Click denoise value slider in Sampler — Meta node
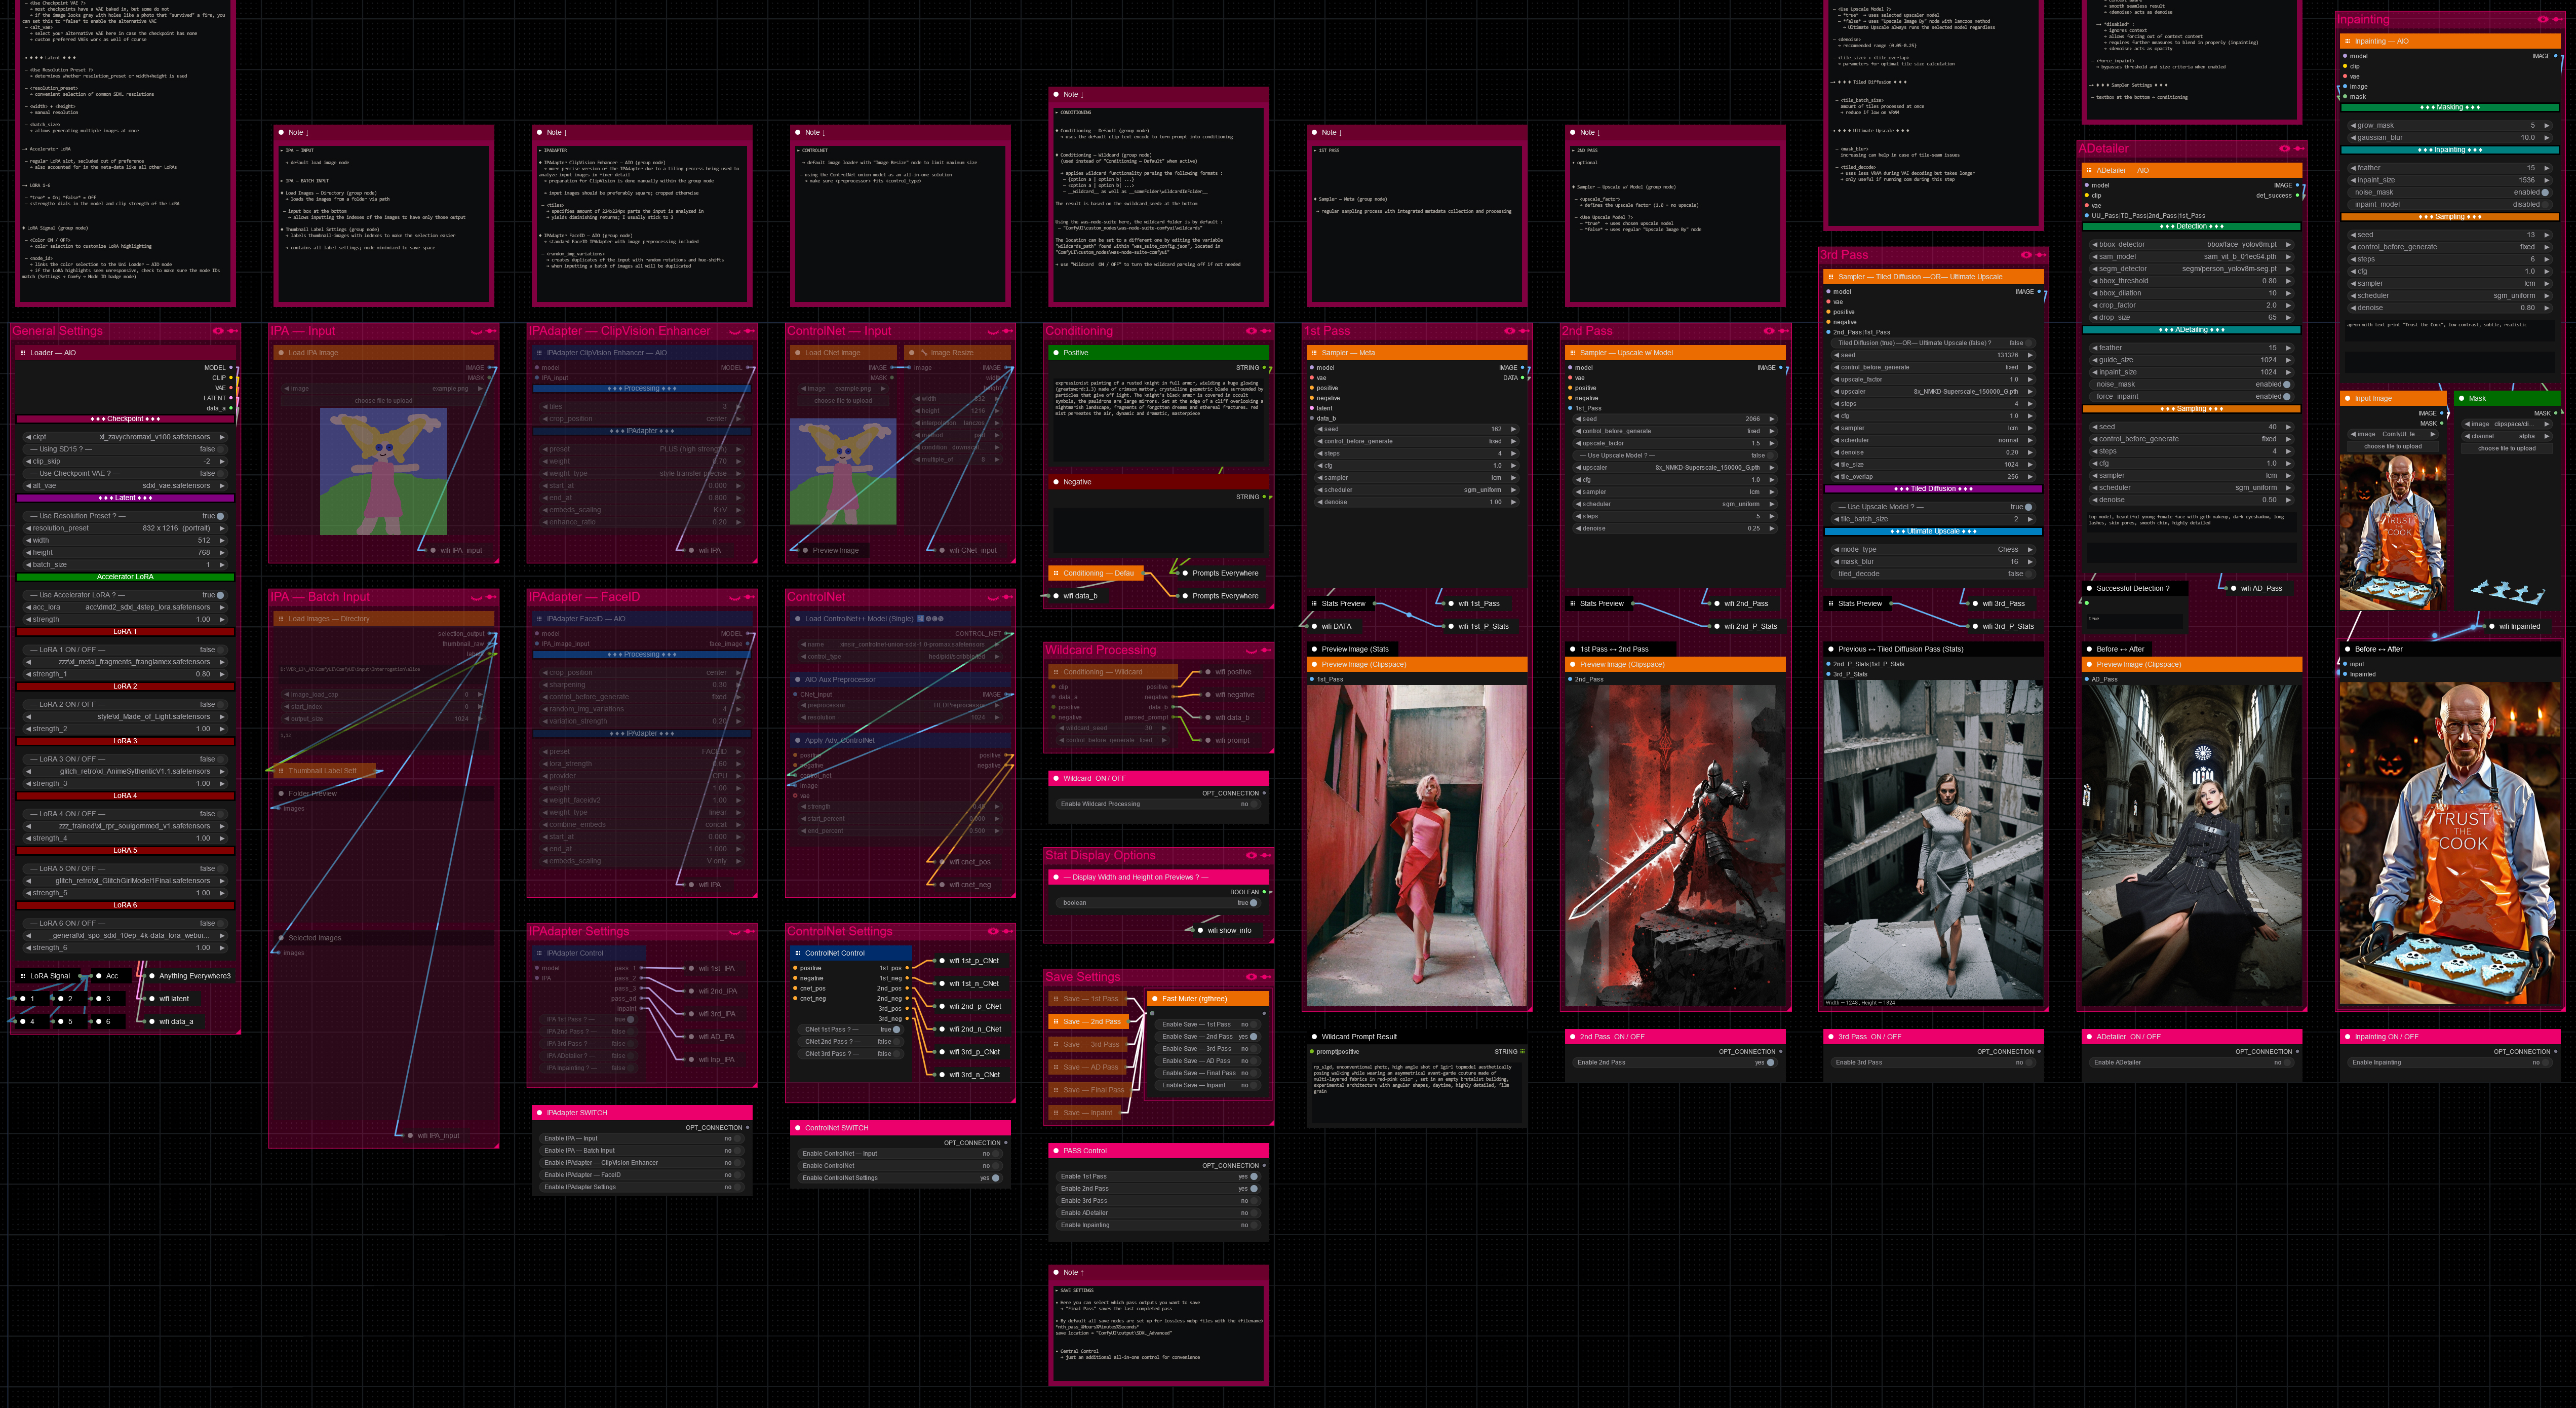 point(1416,502)
